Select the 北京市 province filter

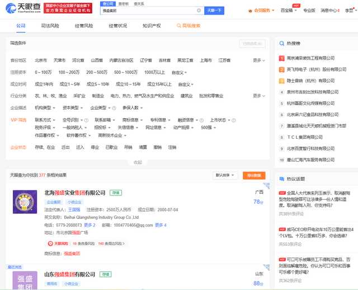point(41,60)
